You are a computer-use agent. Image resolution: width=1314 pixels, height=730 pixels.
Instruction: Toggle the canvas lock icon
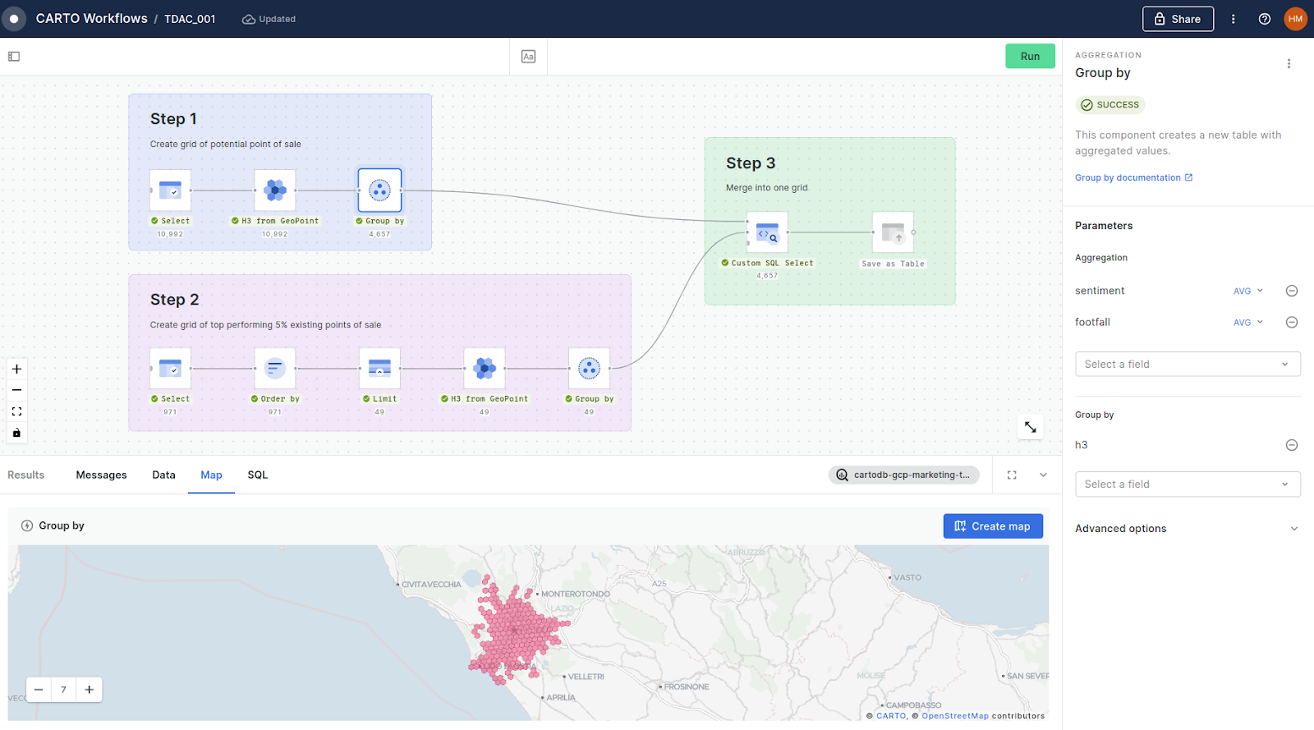[16, 433]
